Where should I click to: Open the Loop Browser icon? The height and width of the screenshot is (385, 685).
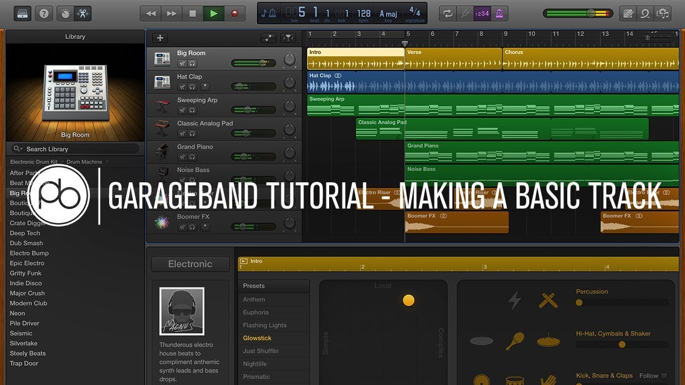[645, 13]
